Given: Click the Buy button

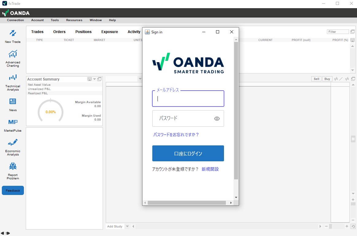Looking at the screenshot, I should [327, 79].
